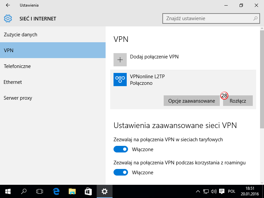This screenshot has width=264, height=198.
Task: Show hidden tray icons chevron
Action: [x=198, y=191]
